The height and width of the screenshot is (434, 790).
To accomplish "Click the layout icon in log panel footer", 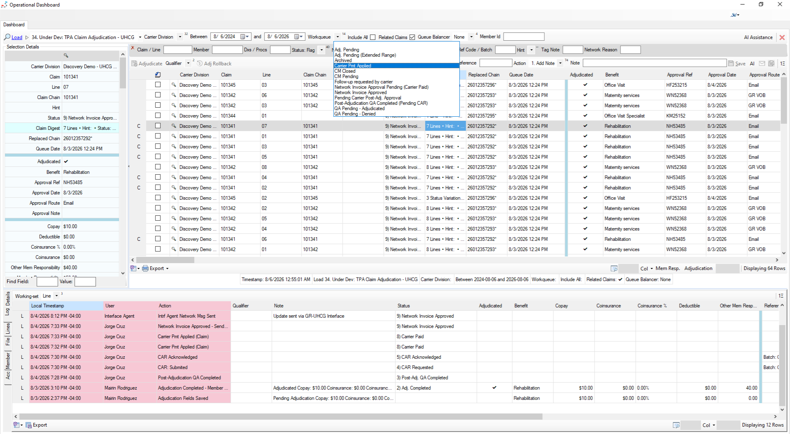I will pos(676,425).
